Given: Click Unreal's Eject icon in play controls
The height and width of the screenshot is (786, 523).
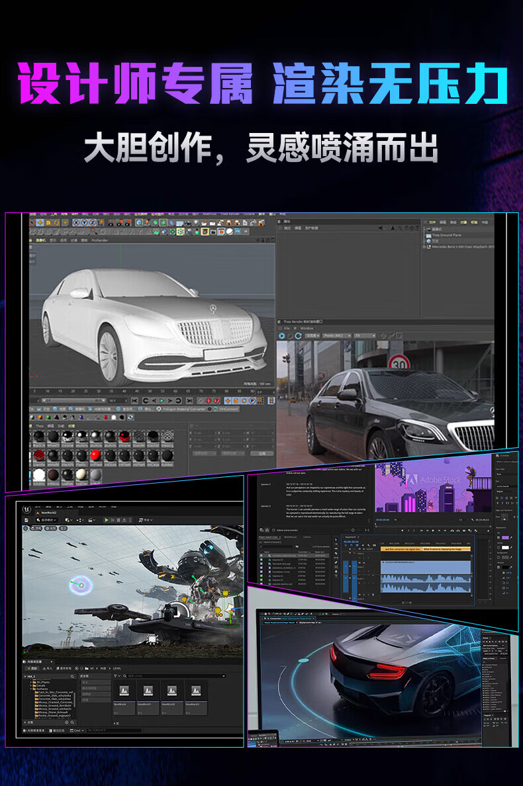Looking at the screenshot, I should click(124, 520).
